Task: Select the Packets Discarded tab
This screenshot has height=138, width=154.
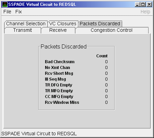Action: tap(100, 24)
